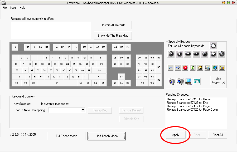Viewport: 237px width, 152px height.
Task: Pick navigation key 86
Action: [x=128, y=64]
